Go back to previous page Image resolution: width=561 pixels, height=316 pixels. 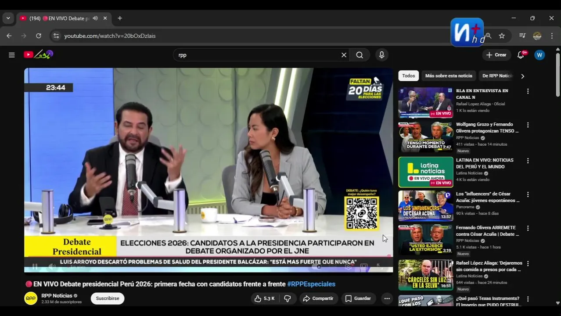pos(9,36)
